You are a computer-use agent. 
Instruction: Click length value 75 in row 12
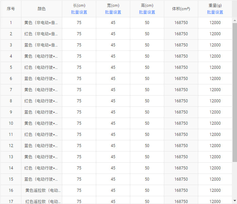pyautogui.click(x=79, y=146)
